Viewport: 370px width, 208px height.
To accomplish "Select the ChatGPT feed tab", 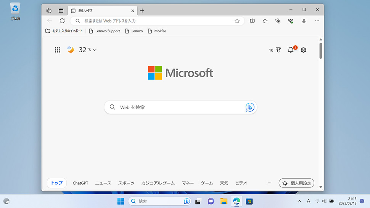I will coord(80,183).
